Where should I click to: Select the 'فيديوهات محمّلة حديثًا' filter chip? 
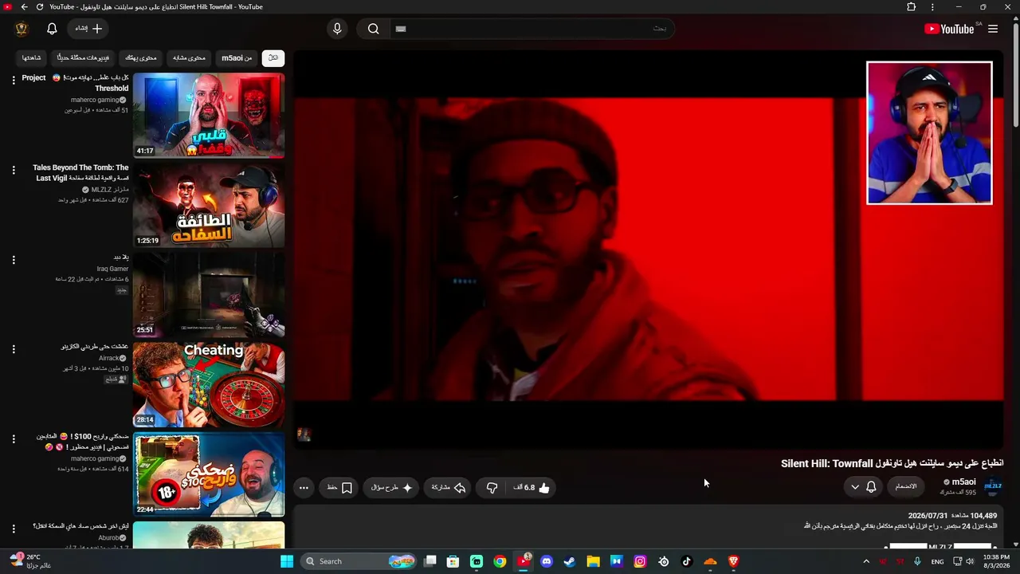84,57
